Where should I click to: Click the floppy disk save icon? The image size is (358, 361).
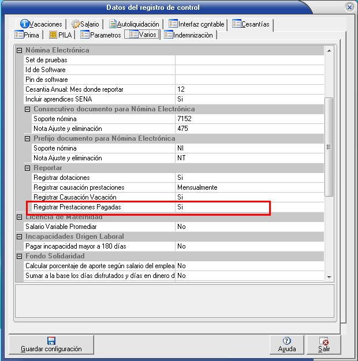(x=51, y=341)
